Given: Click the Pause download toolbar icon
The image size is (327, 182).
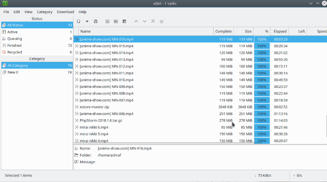Looking at the screenshot, I should click(116, 21).
